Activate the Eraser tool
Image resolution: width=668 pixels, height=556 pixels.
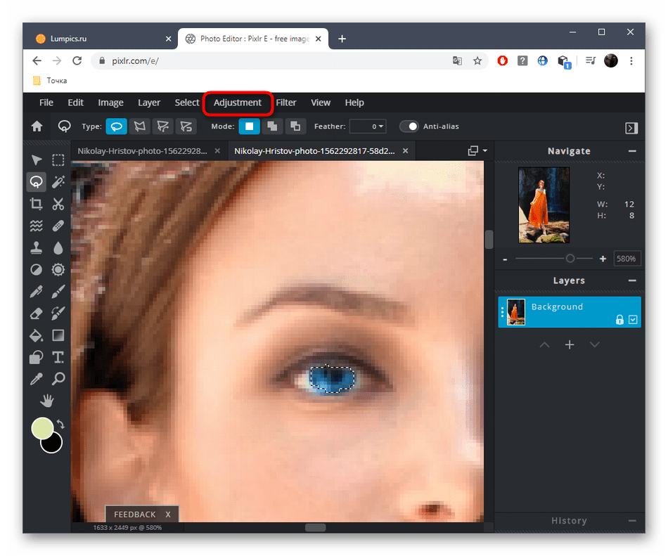tap(36, 313)
